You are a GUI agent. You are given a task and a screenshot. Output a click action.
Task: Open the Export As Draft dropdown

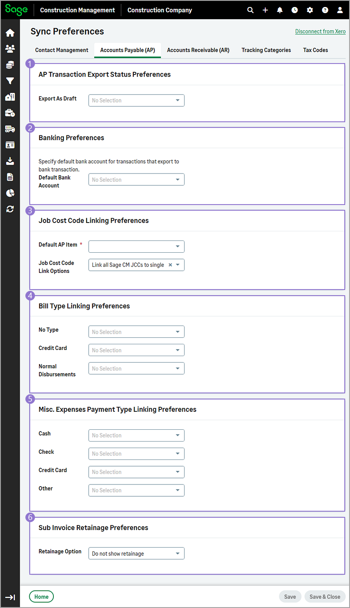(x=136, y=100)
